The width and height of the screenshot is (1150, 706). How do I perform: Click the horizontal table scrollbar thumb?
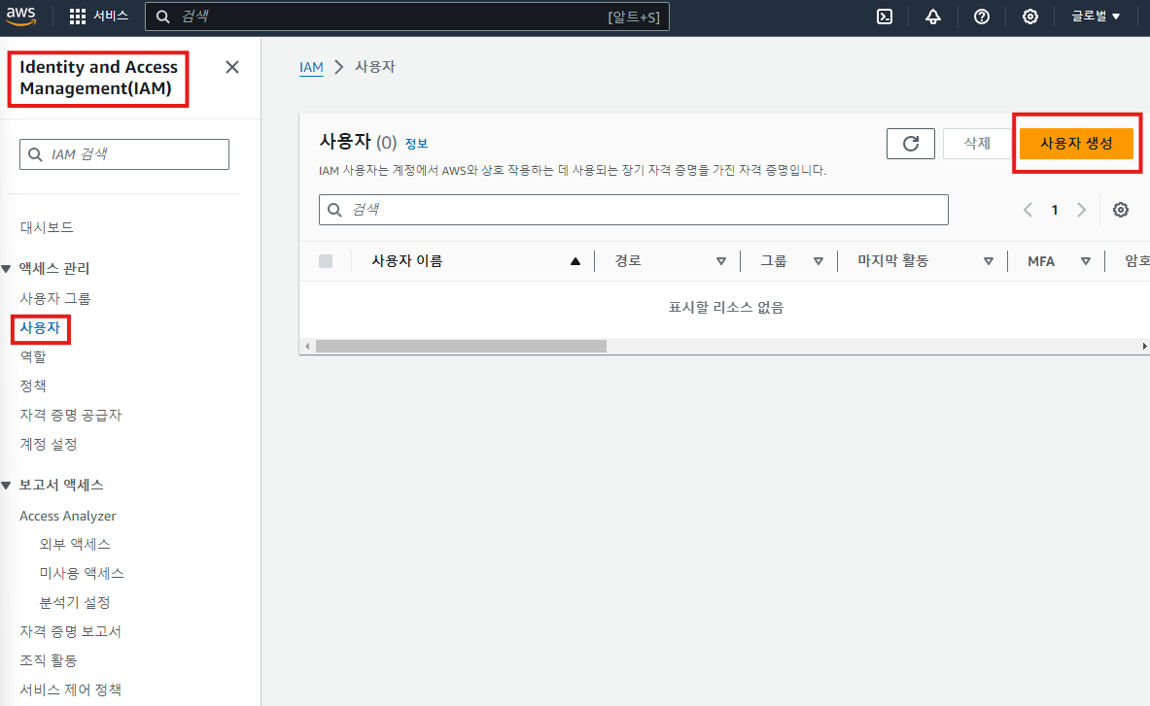[x=462, y=347]
